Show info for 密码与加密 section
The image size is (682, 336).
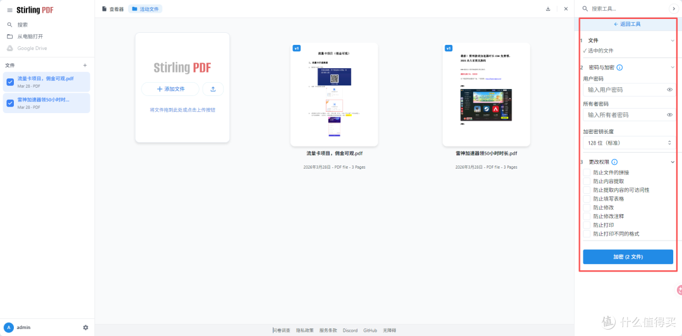pos(620,68)
